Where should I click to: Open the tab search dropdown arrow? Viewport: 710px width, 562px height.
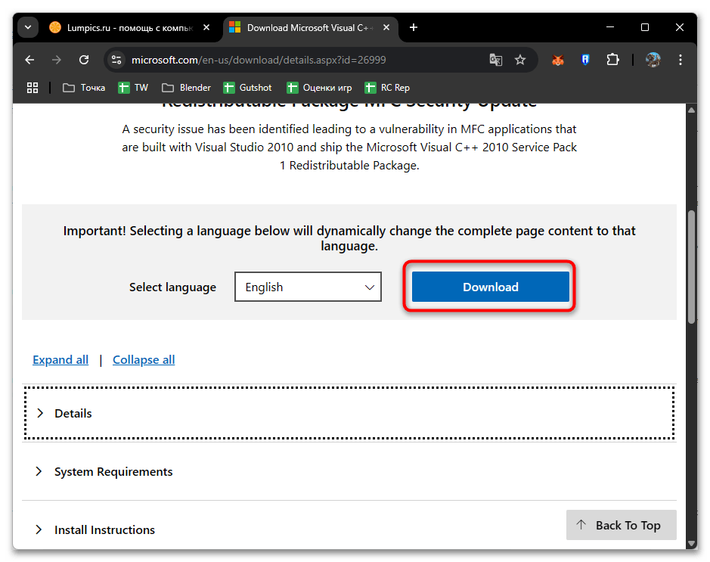click(28, 28)
